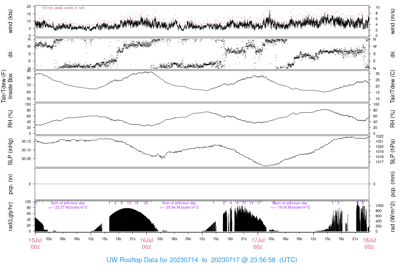Click the "16Jul 00z" date label
The height and width of the screenshot is (276, 404).
point(146,243)
